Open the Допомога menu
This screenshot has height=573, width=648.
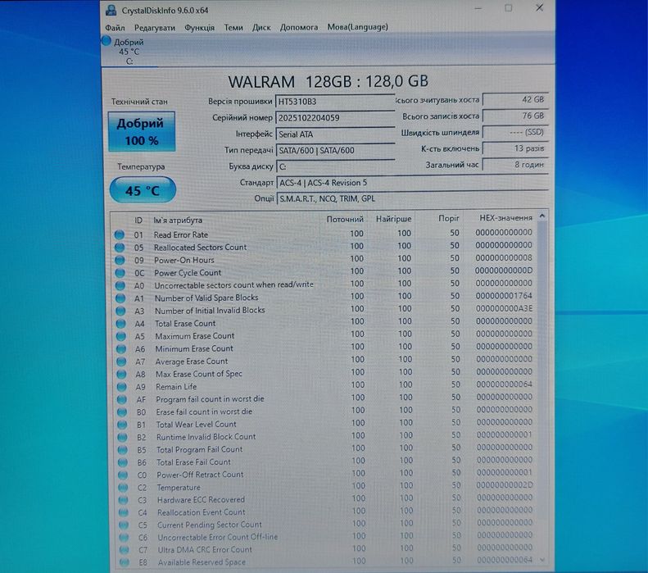coord(299,27)
